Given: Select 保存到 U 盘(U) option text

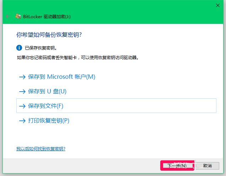Looking at the screenshot, I should pos(47,91).
